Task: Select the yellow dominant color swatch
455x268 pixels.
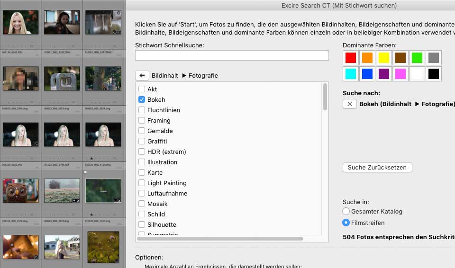Action: [x=383, y=57]
